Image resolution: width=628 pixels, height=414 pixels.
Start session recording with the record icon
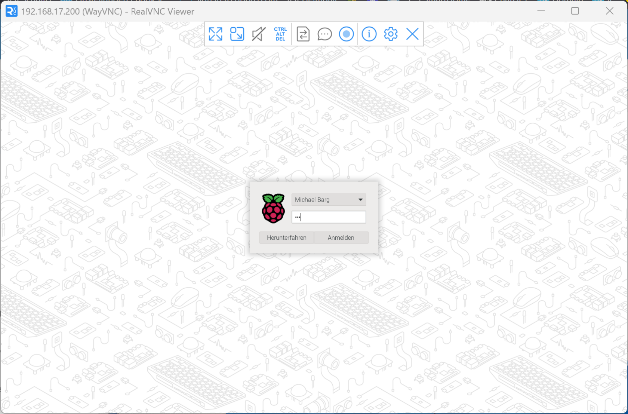click(x=346, y=34)
